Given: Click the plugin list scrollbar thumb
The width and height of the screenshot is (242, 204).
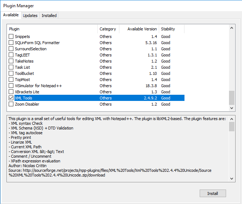Looking at the screenshot, I should [232, 98].
